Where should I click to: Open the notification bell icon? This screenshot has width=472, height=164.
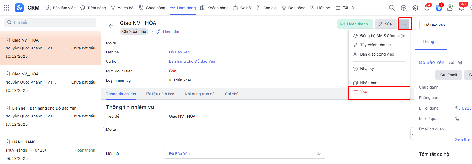point(462,8)
